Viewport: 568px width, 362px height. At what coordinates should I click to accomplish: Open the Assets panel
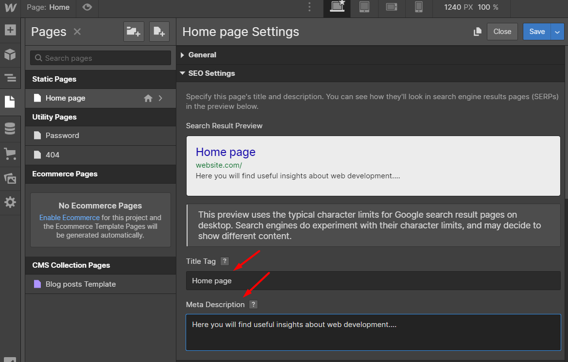pos(10,178)
